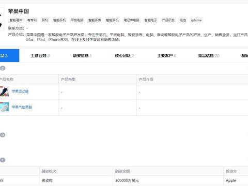Click the 联系方式 label
This screenshot has height=186, width=248.
16,28
